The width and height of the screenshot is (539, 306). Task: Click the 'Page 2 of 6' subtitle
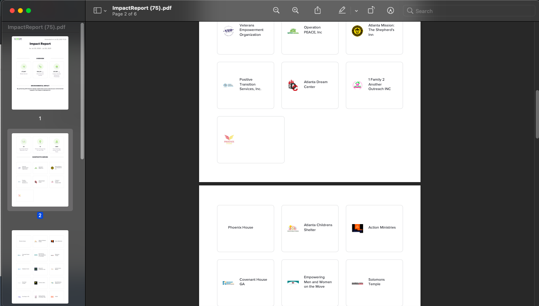click(x=125, y=14)
